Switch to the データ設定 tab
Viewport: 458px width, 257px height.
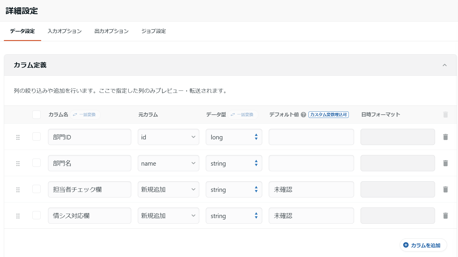22,31
